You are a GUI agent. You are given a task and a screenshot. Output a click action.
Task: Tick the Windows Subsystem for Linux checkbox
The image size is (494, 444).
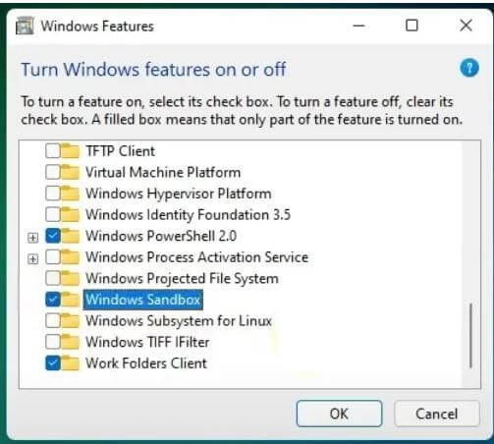(53, 320)
